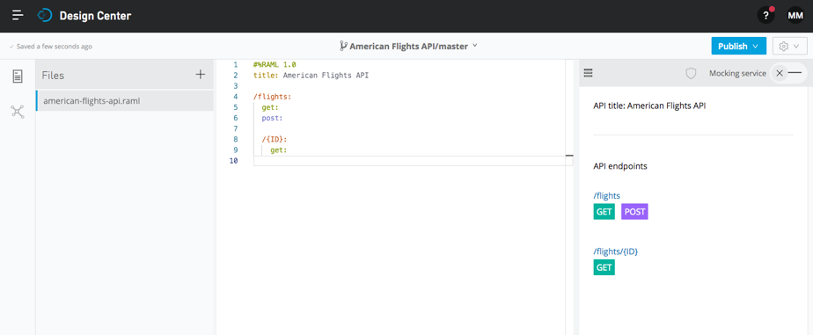Click the POST method badge for /flights
Image resolution: width=813 pixels, height=335 pixels.
pyautogui.click(x=634, y=212)
